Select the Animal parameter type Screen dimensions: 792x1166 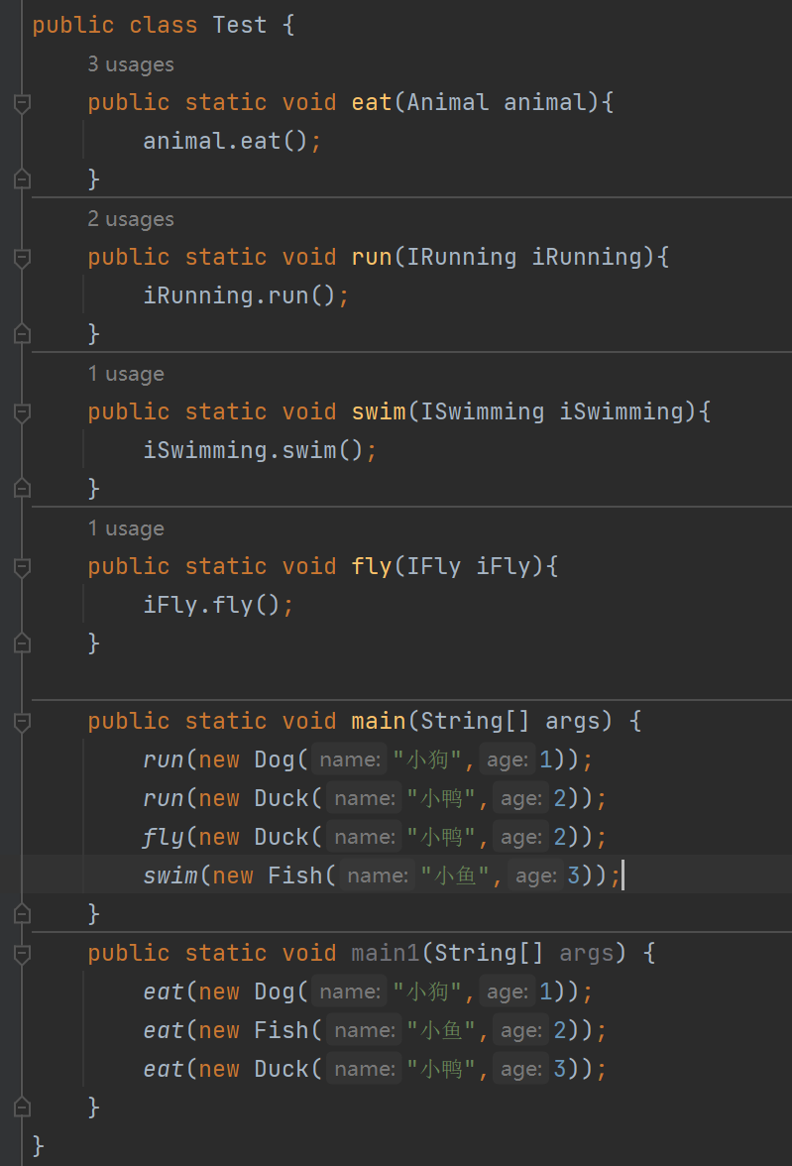tap(448, 103)
